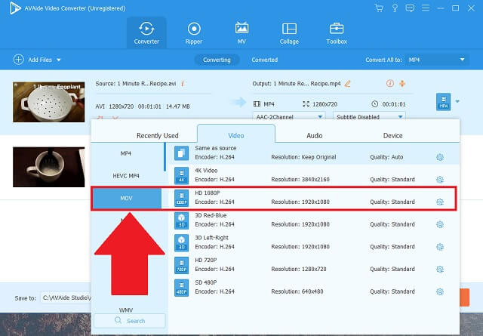483x336 pixels.
Task: Switch to the Recently Used tab
Action: 158,136
